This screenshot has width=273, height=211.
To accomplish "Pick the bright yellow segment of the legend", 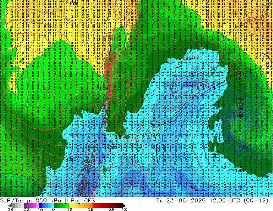I will 70,205.
